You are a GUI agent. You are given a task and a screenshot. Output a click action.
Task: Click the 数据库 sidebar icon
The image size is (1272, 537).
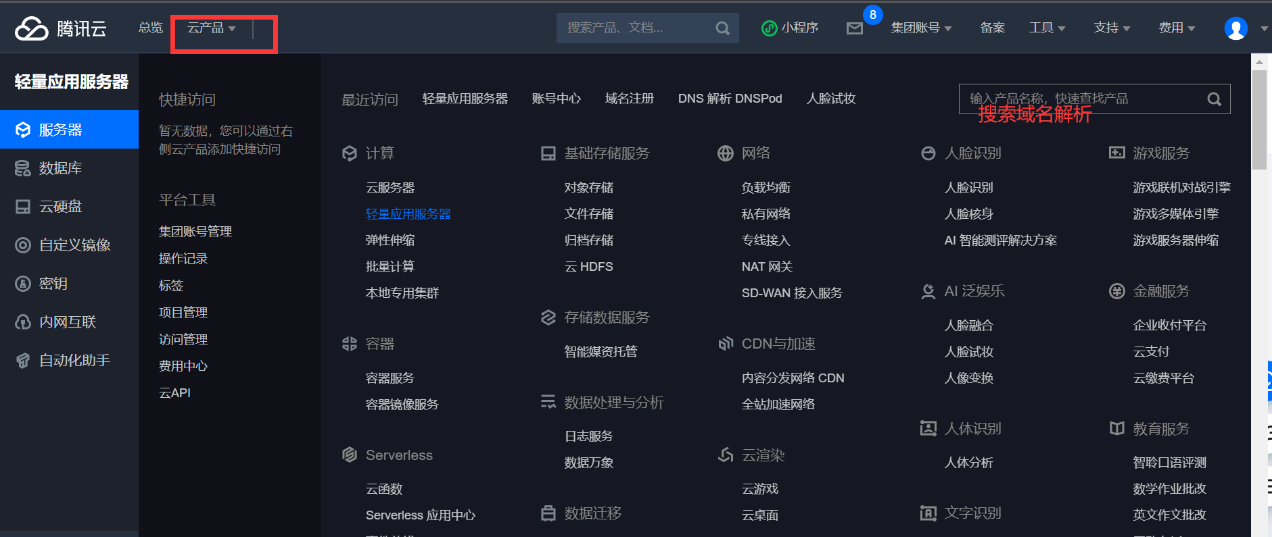(23, 168)
